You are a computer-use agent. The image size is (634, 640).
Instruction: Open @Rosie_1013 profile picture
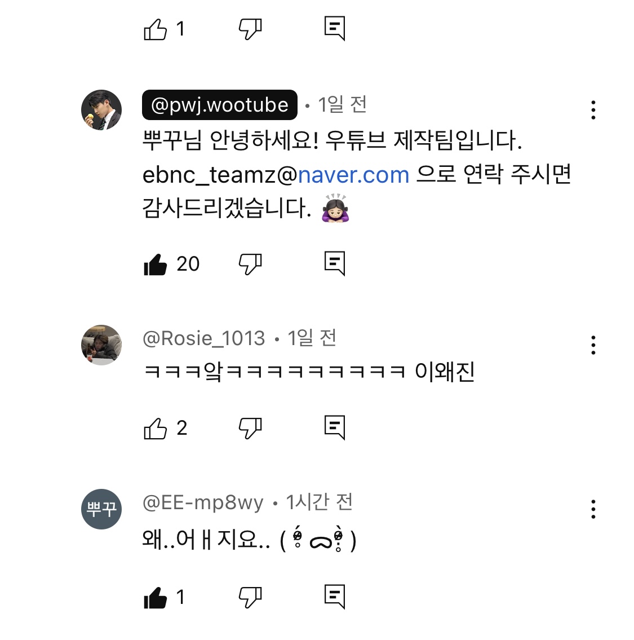101,345
